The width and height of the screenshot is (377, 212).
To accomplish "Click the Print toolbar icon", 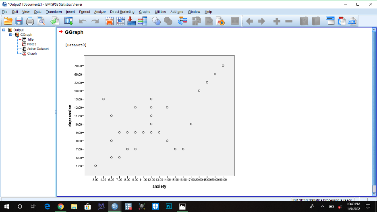I will pos(30,21).
